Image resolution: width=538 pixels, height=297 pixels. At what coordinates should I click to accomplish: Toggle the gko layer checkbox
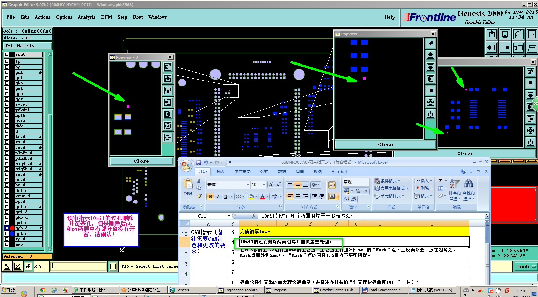(7, 83)
